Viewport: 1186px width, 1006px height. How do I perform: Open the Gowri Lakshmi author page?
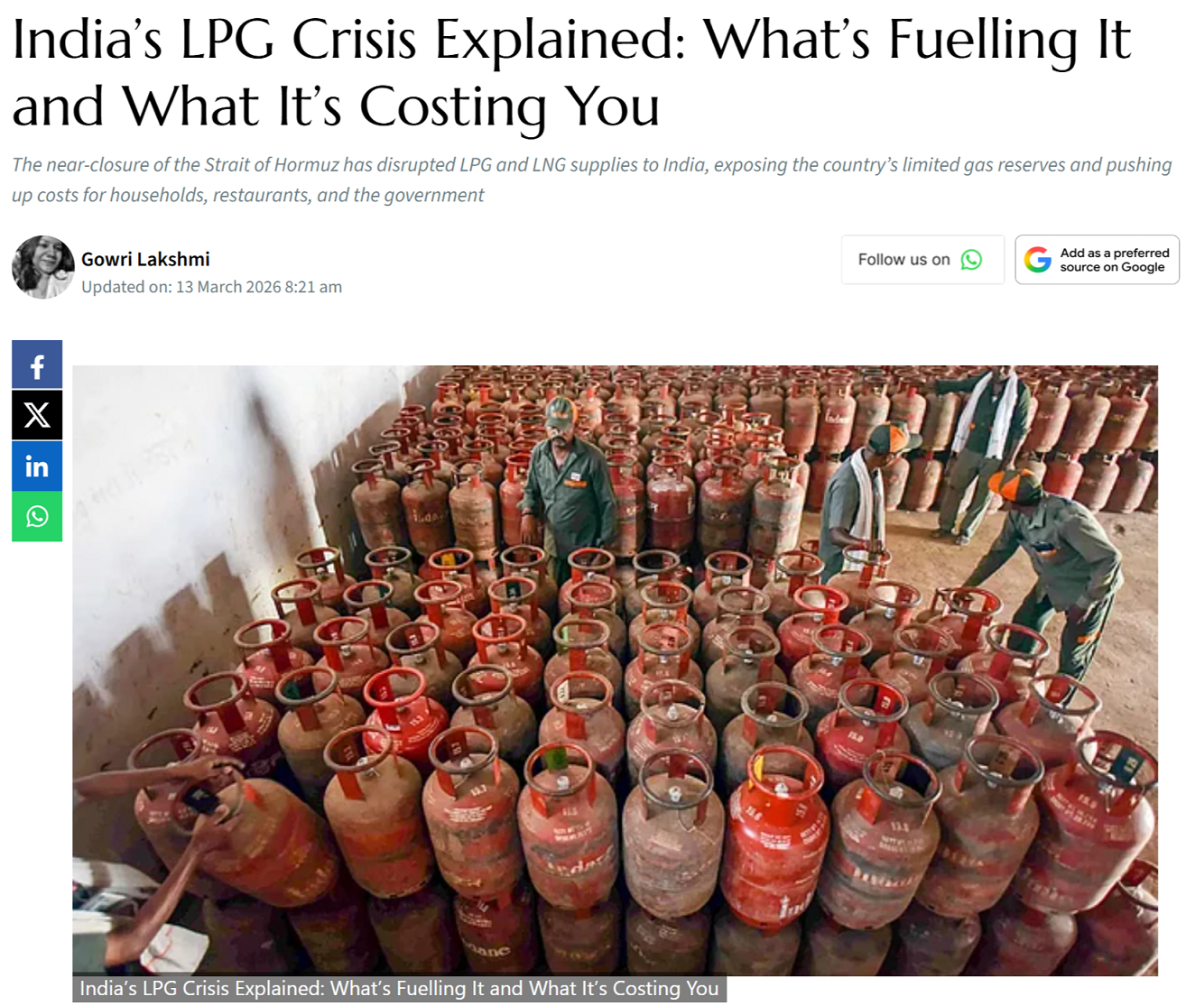coord(145,259)
